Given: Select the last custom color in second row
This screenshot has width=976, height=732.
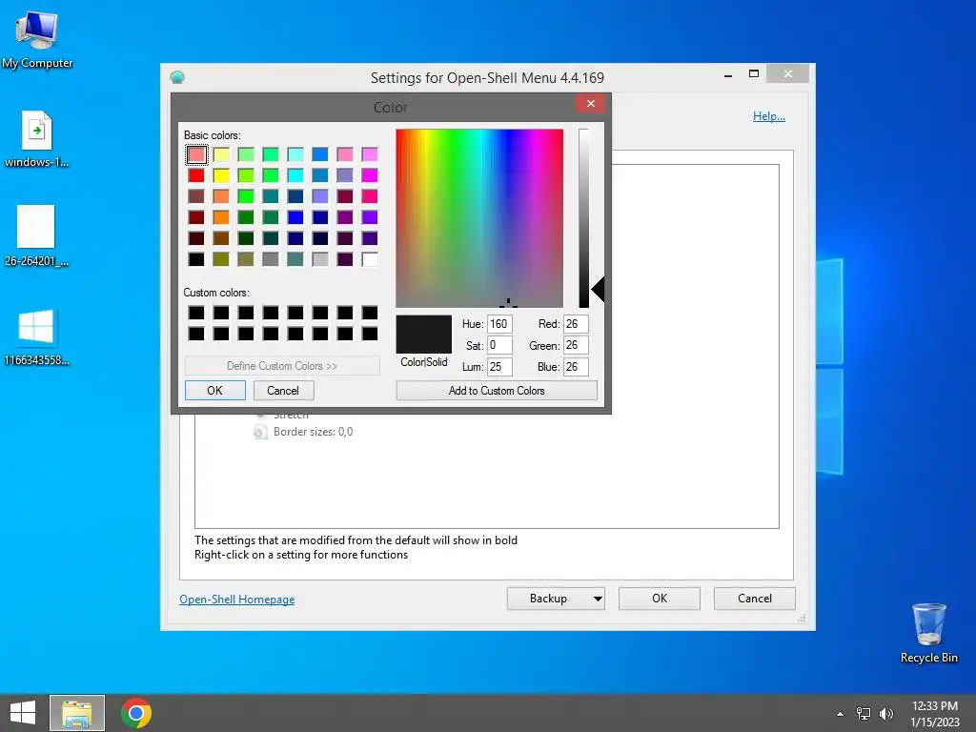Looking at the screenshot, I should click(x=370, y=334).
